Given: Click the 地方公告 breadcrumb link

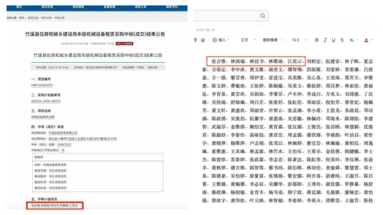Looking at the screenshot, I should pos(46,18).
